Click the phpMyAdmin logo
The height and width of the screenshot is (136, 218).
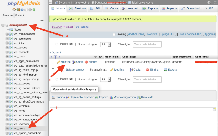click(24, 3)
